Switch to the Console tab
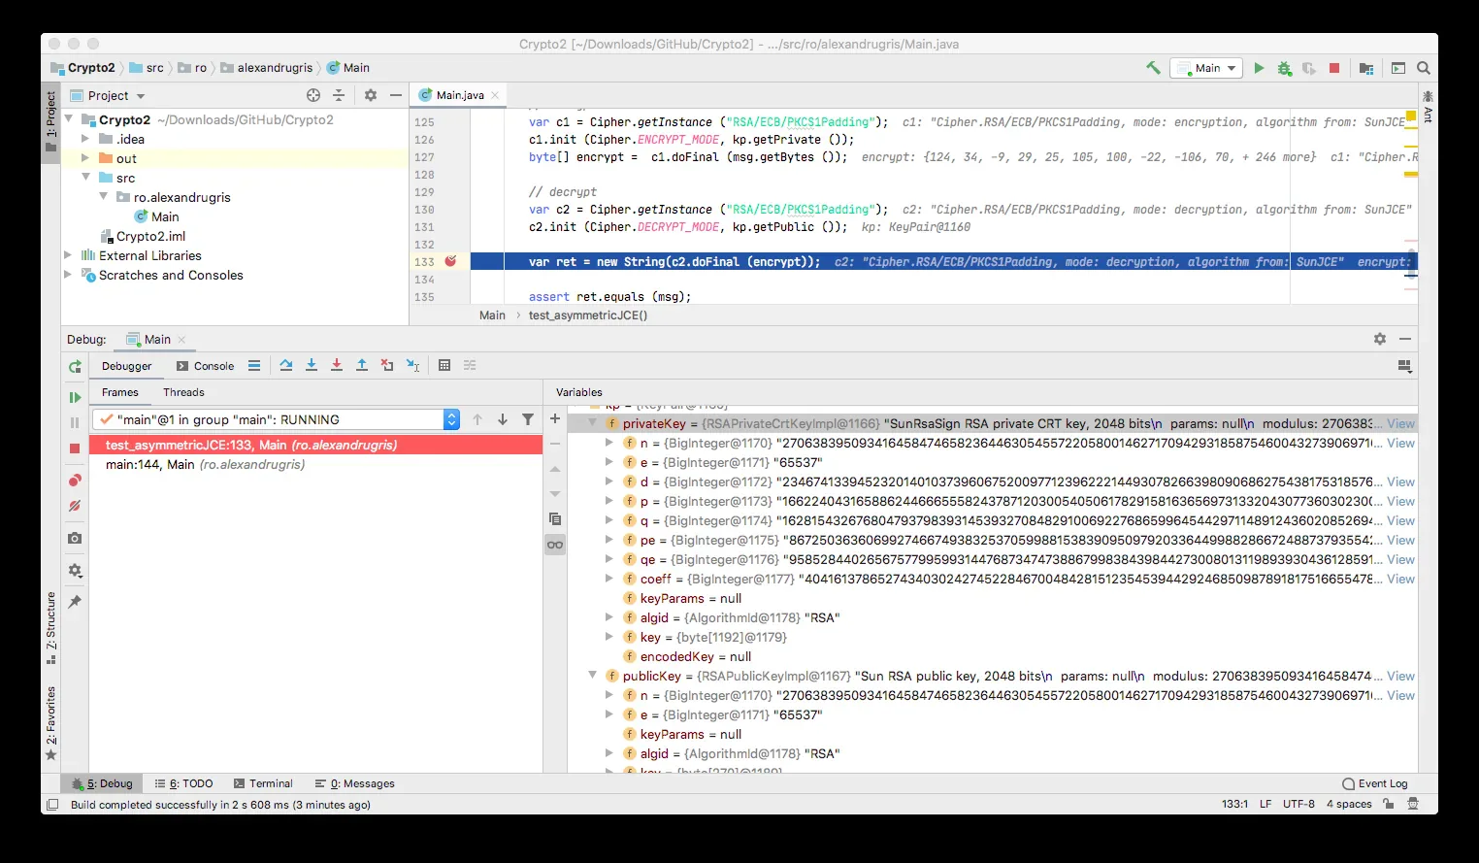 point(205,366)
